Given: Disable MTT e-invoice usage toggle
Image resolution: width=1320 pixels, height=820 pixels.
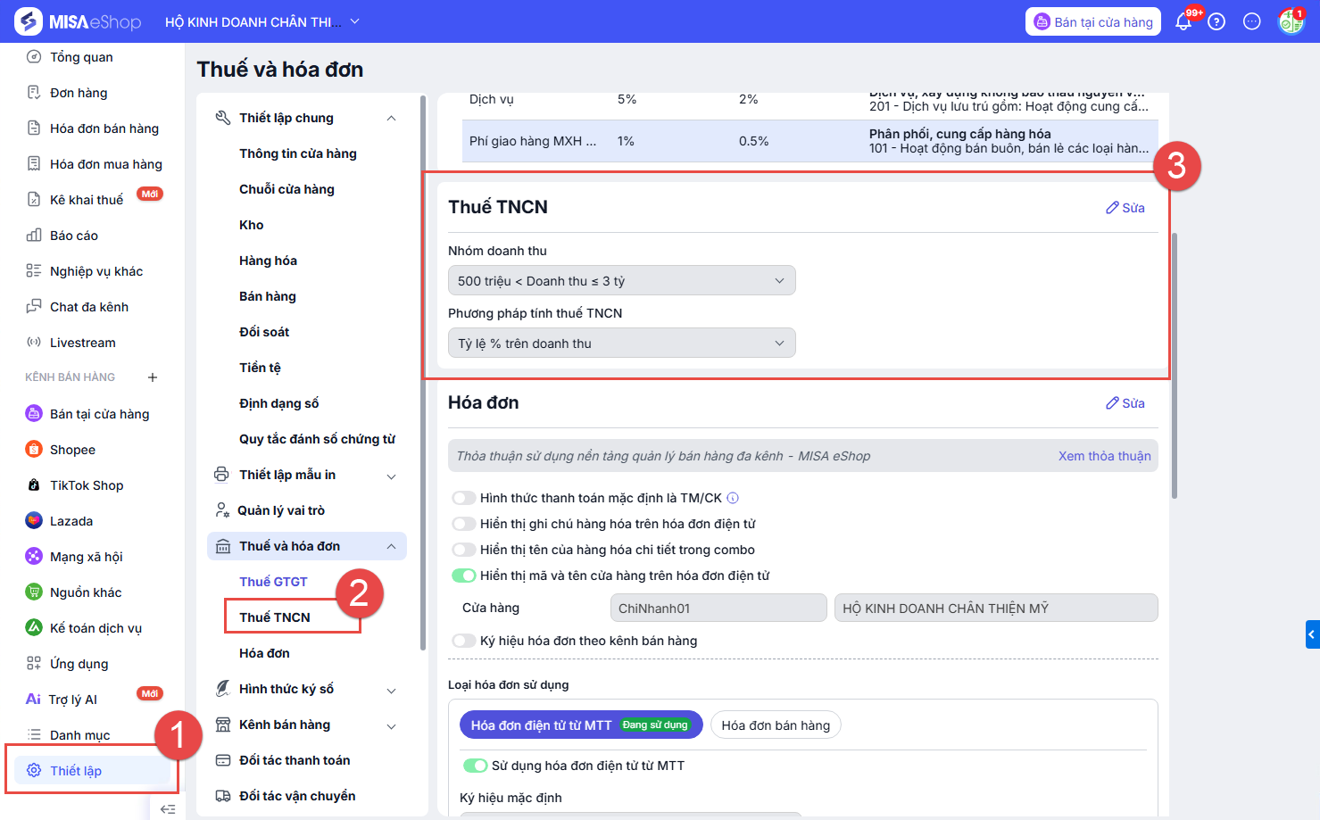Looking at the screenshot, I should 475,766.
